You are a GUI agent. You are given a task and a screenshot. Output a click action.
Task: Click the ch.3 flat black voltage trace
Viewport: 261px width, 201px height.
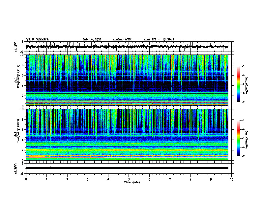127,168
